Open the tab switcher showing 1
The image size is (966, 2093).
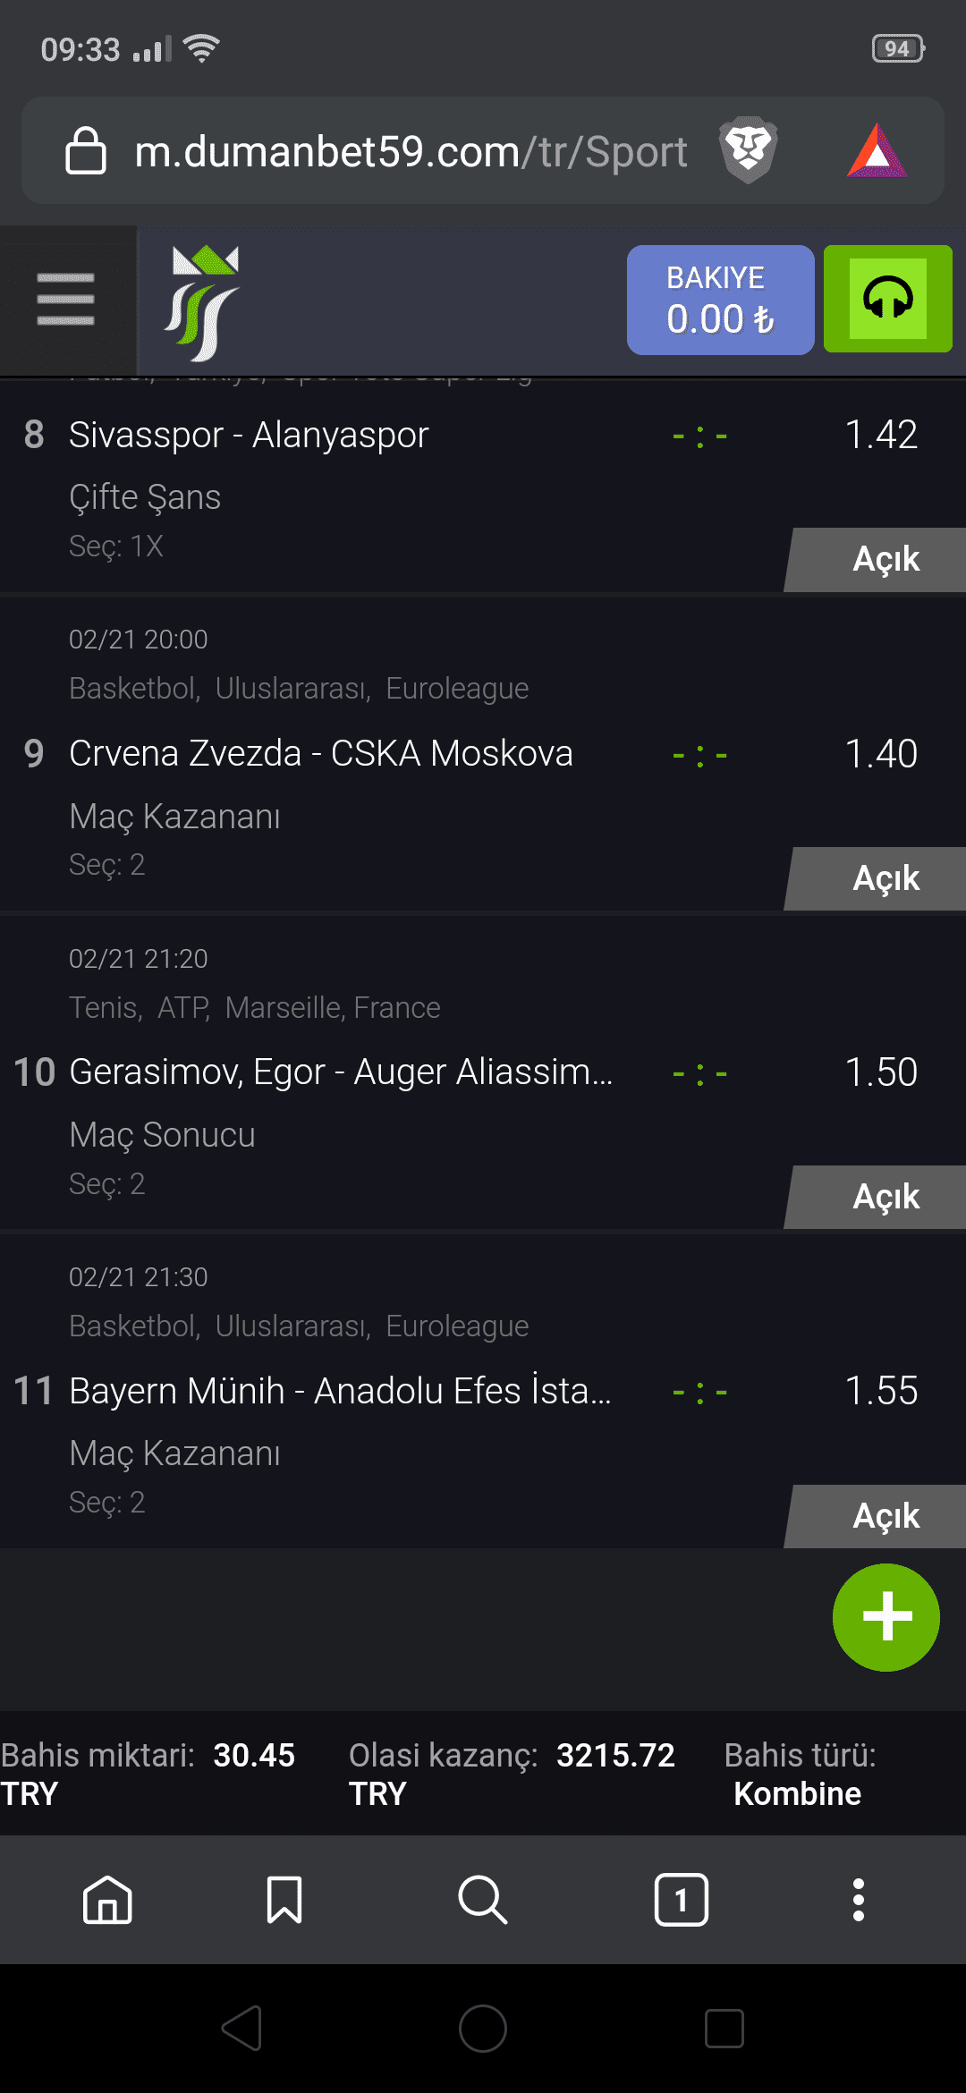pos(682,1899)
